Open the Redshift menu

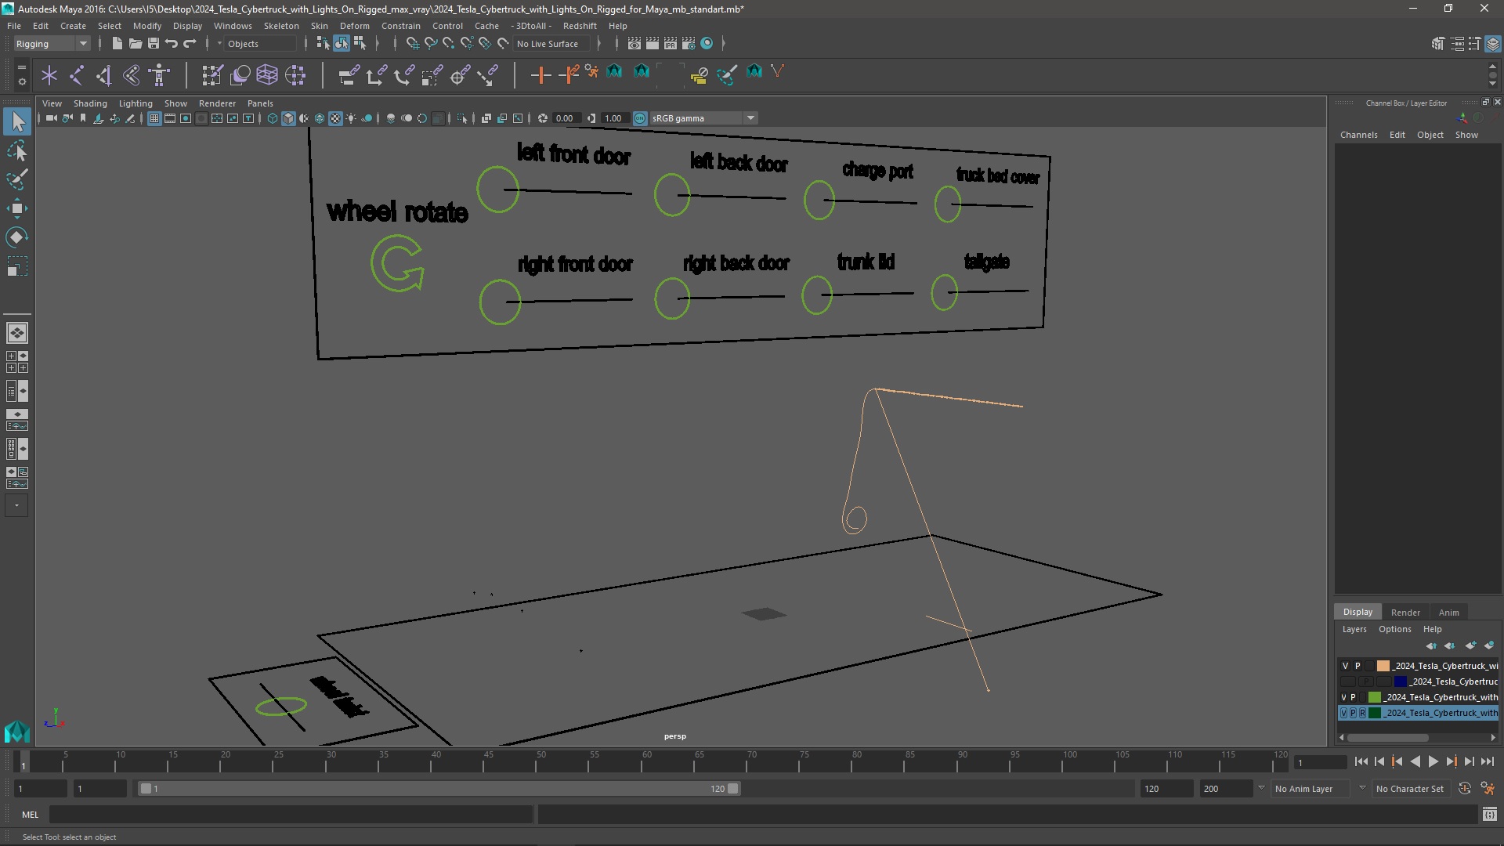tap(580, 26)
